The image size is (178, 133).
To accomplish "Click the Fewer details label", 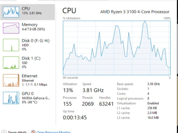I will [x=18, y=132].
